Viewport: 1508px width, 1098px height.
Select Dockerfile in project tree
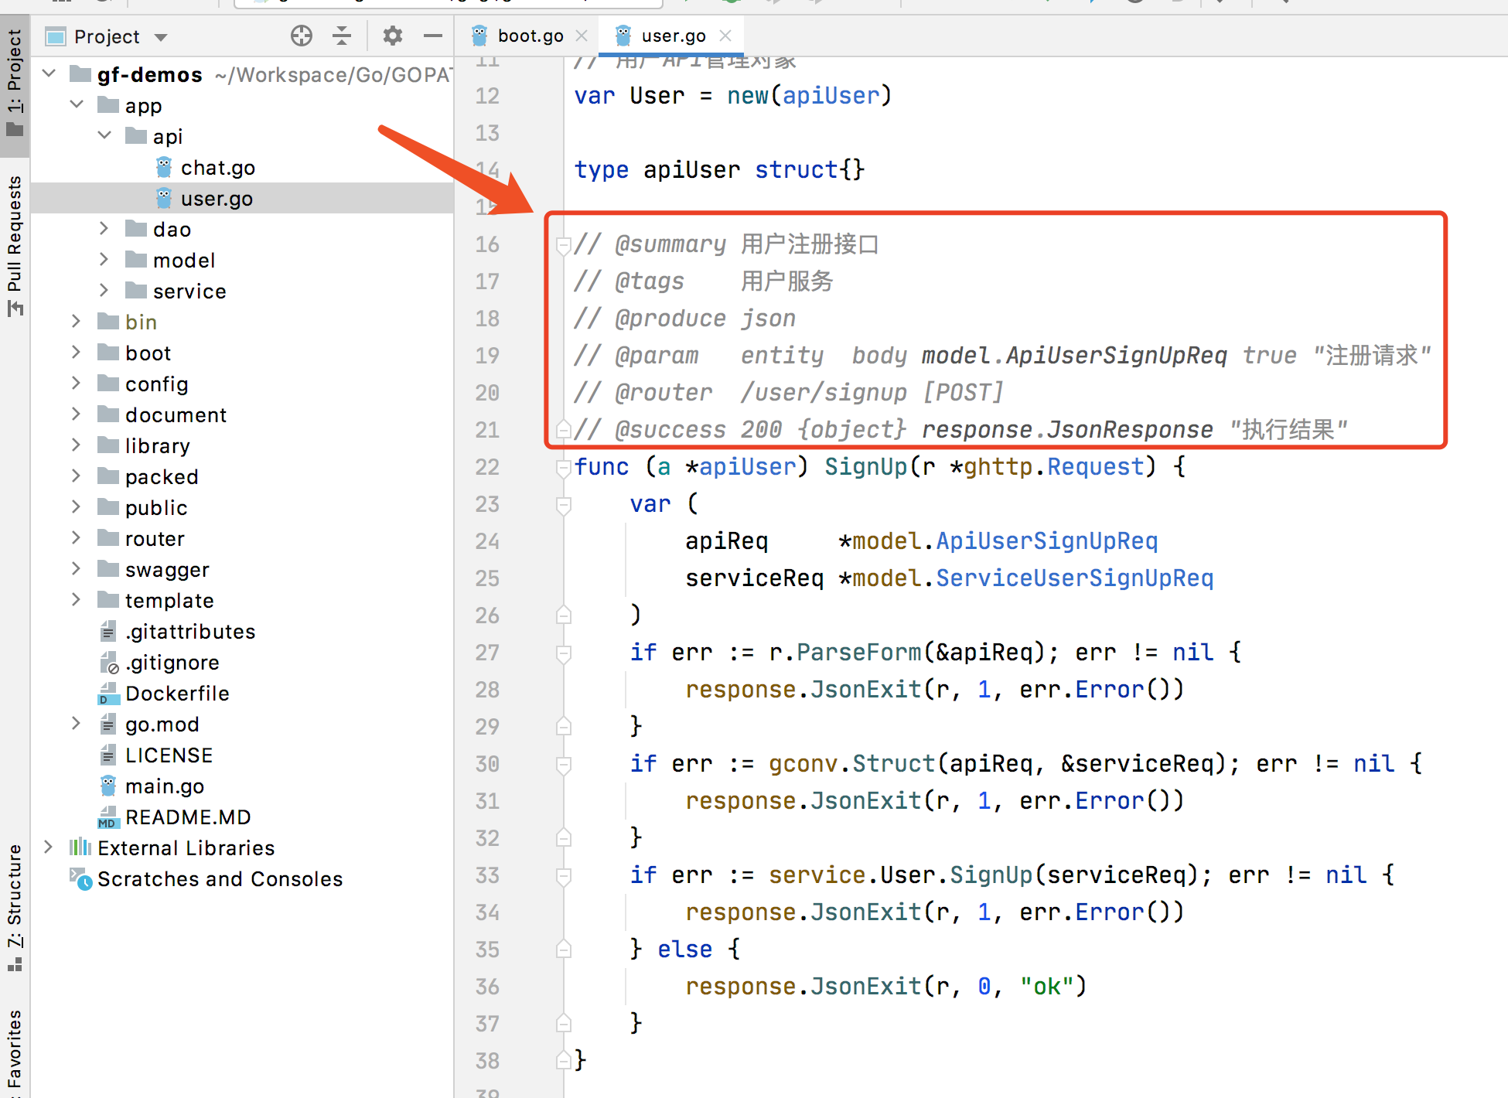coord(177,694)
